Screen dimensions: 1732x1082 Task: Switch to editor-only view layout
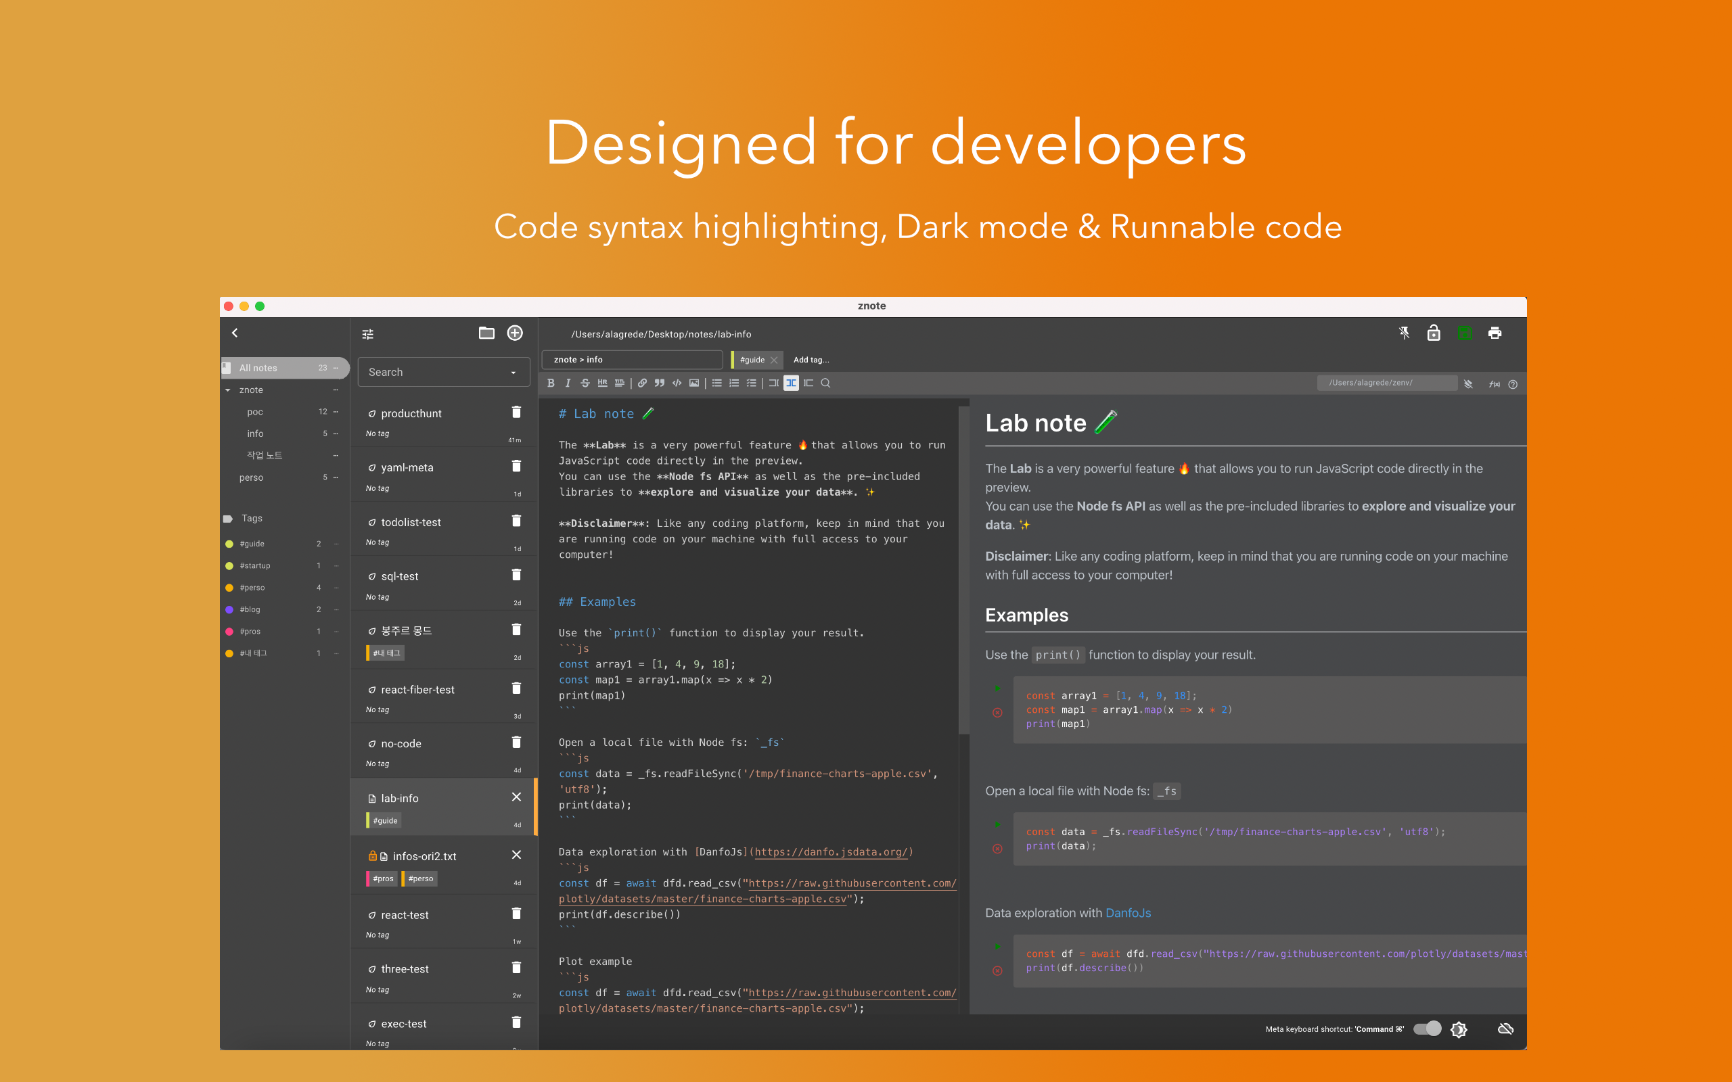(774, 383)
